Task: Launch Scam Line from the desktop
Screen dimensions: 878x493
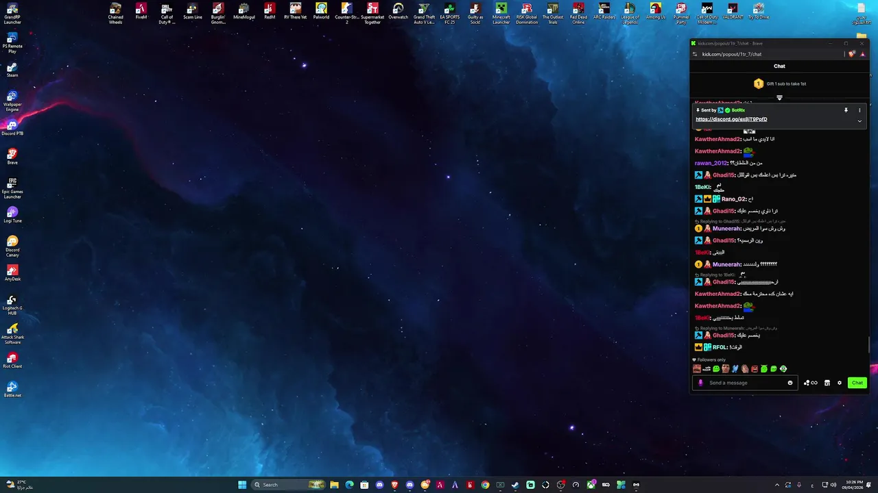Action: pos(193,12)
